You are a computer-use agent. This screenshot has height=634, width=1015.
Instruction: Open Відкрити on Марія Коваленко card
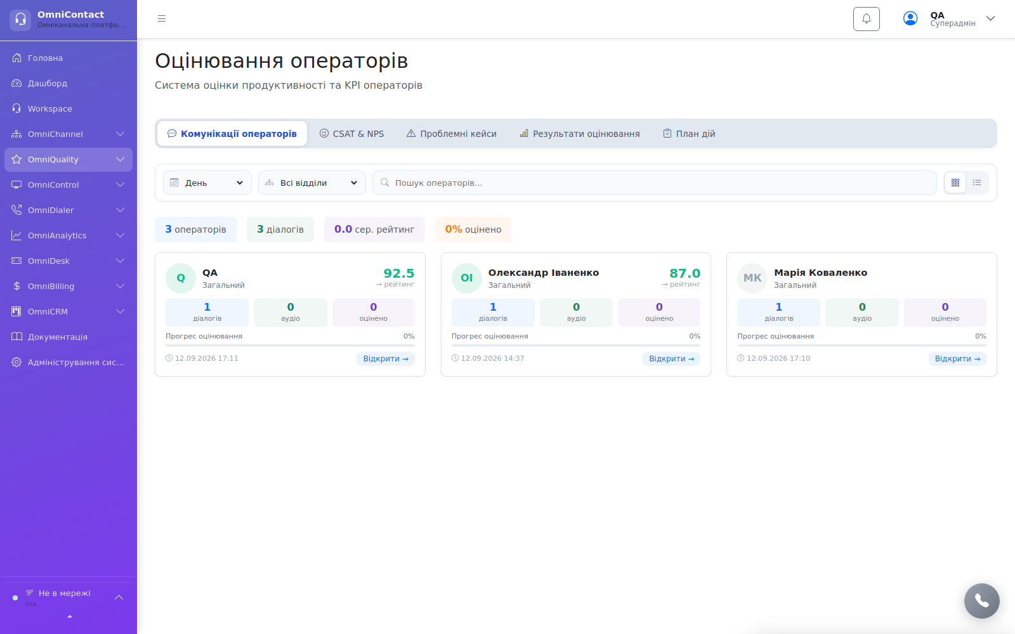(x=957, y=359)
